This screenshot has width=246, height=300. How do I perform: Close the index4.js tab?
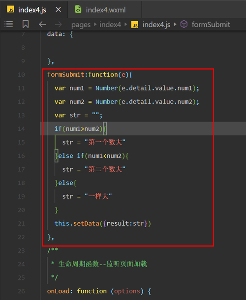point(58,9)
